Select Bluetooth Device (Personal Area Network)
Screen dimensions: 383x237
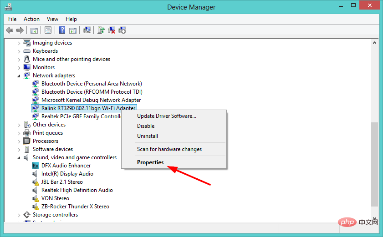coord(92,84)
